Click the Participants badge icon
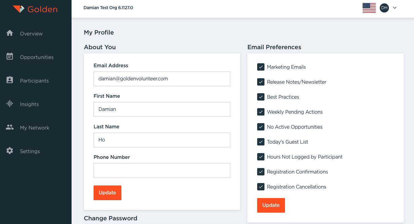Viewport: 414px width, 224px height. click(10, 80)
